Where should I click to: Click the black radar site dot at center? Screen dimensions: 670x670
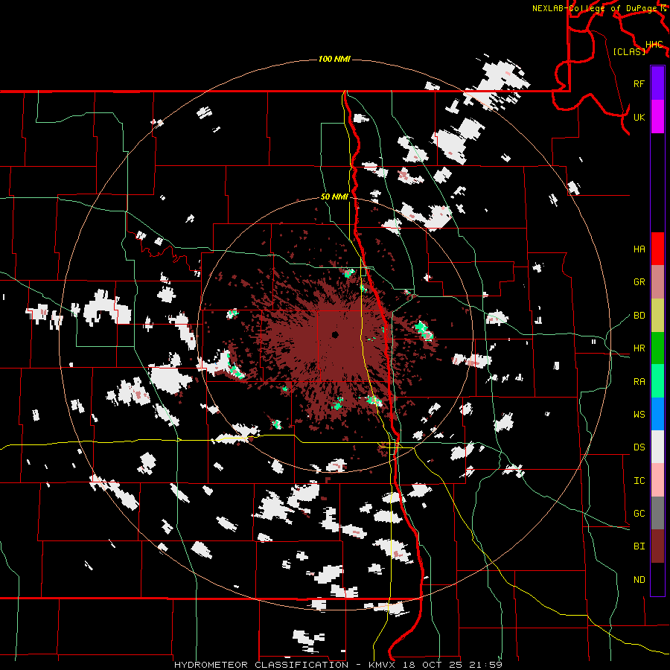(x=335, y=334)
